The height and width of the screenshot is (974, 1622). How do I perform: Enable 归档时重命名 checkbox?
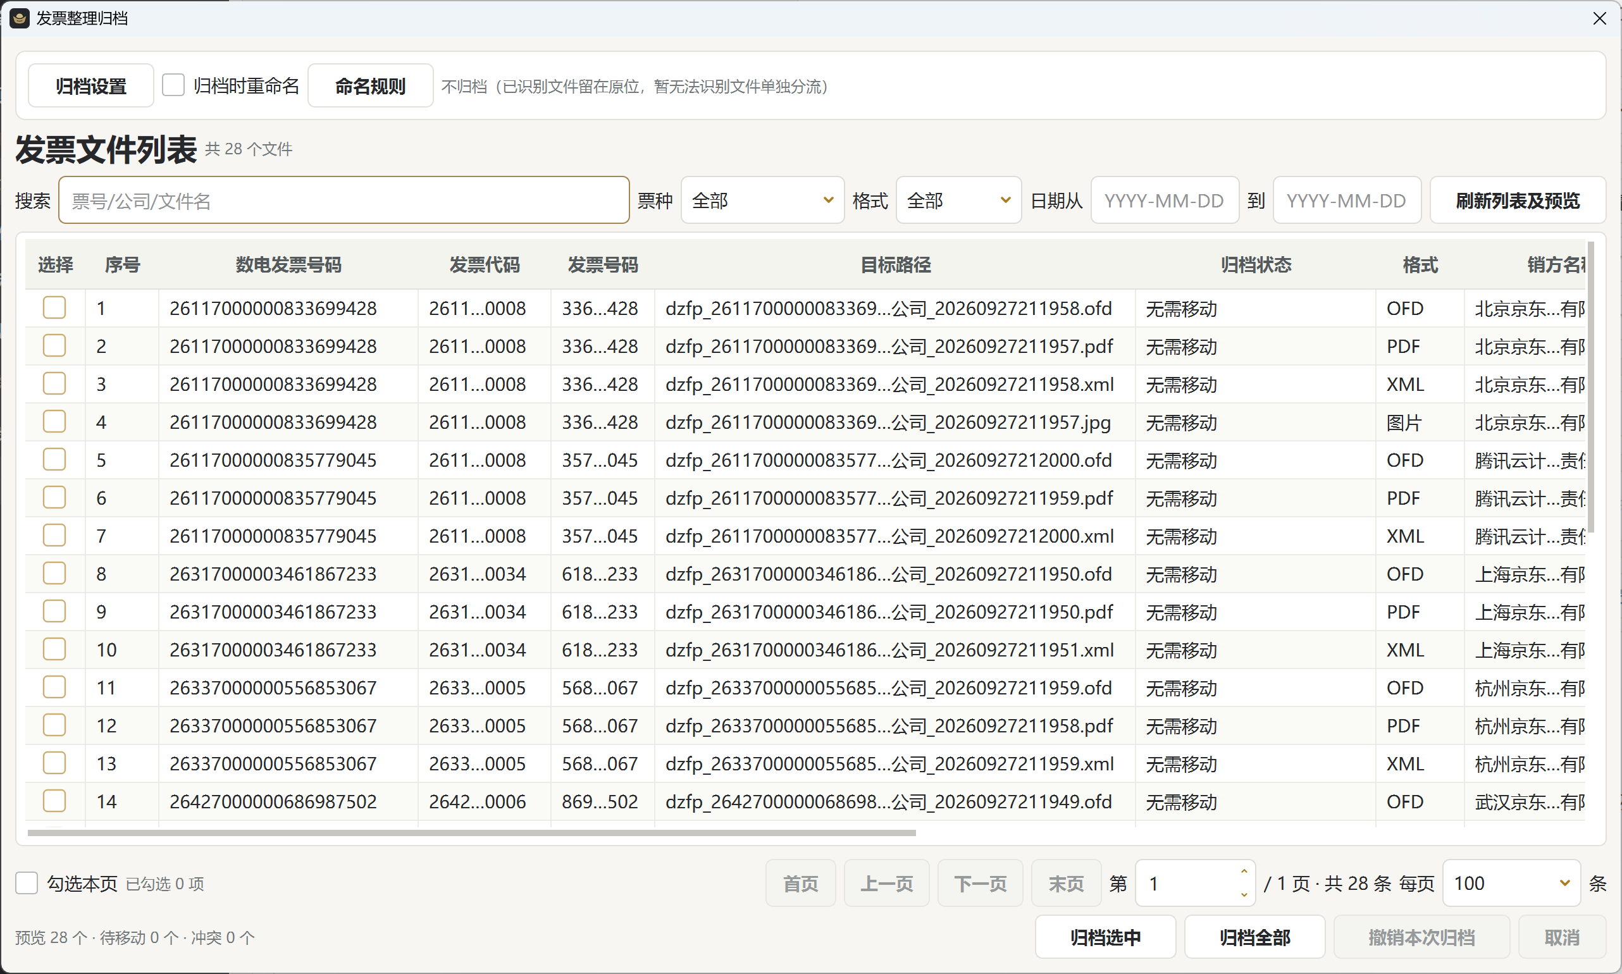(x=173, y=85)
